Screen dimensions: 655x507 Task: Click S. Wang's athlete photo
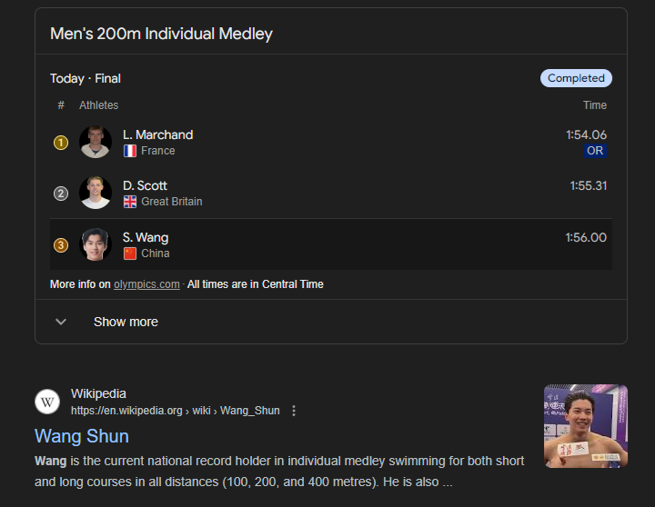click(96, 244)
